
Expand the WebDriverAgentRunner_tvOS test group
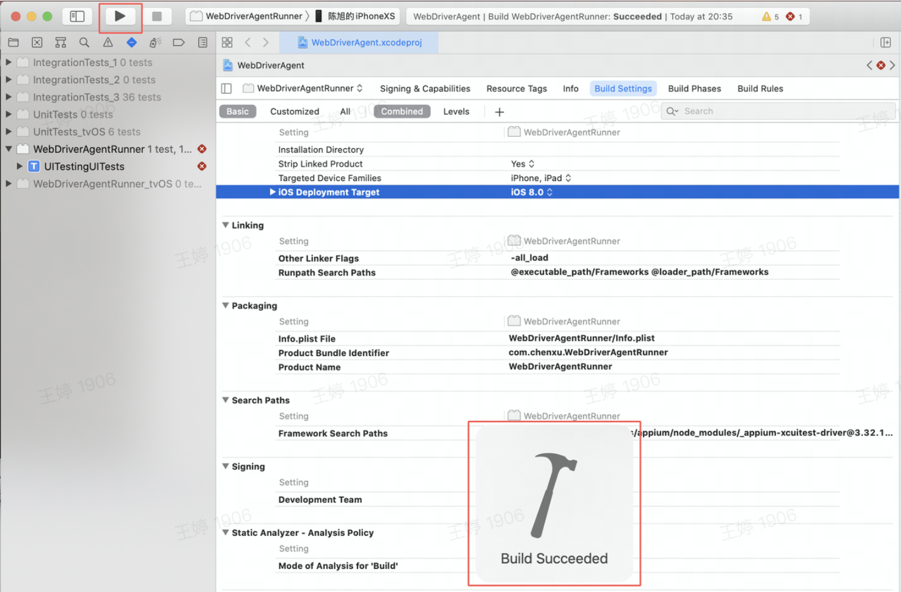point(9,184)
